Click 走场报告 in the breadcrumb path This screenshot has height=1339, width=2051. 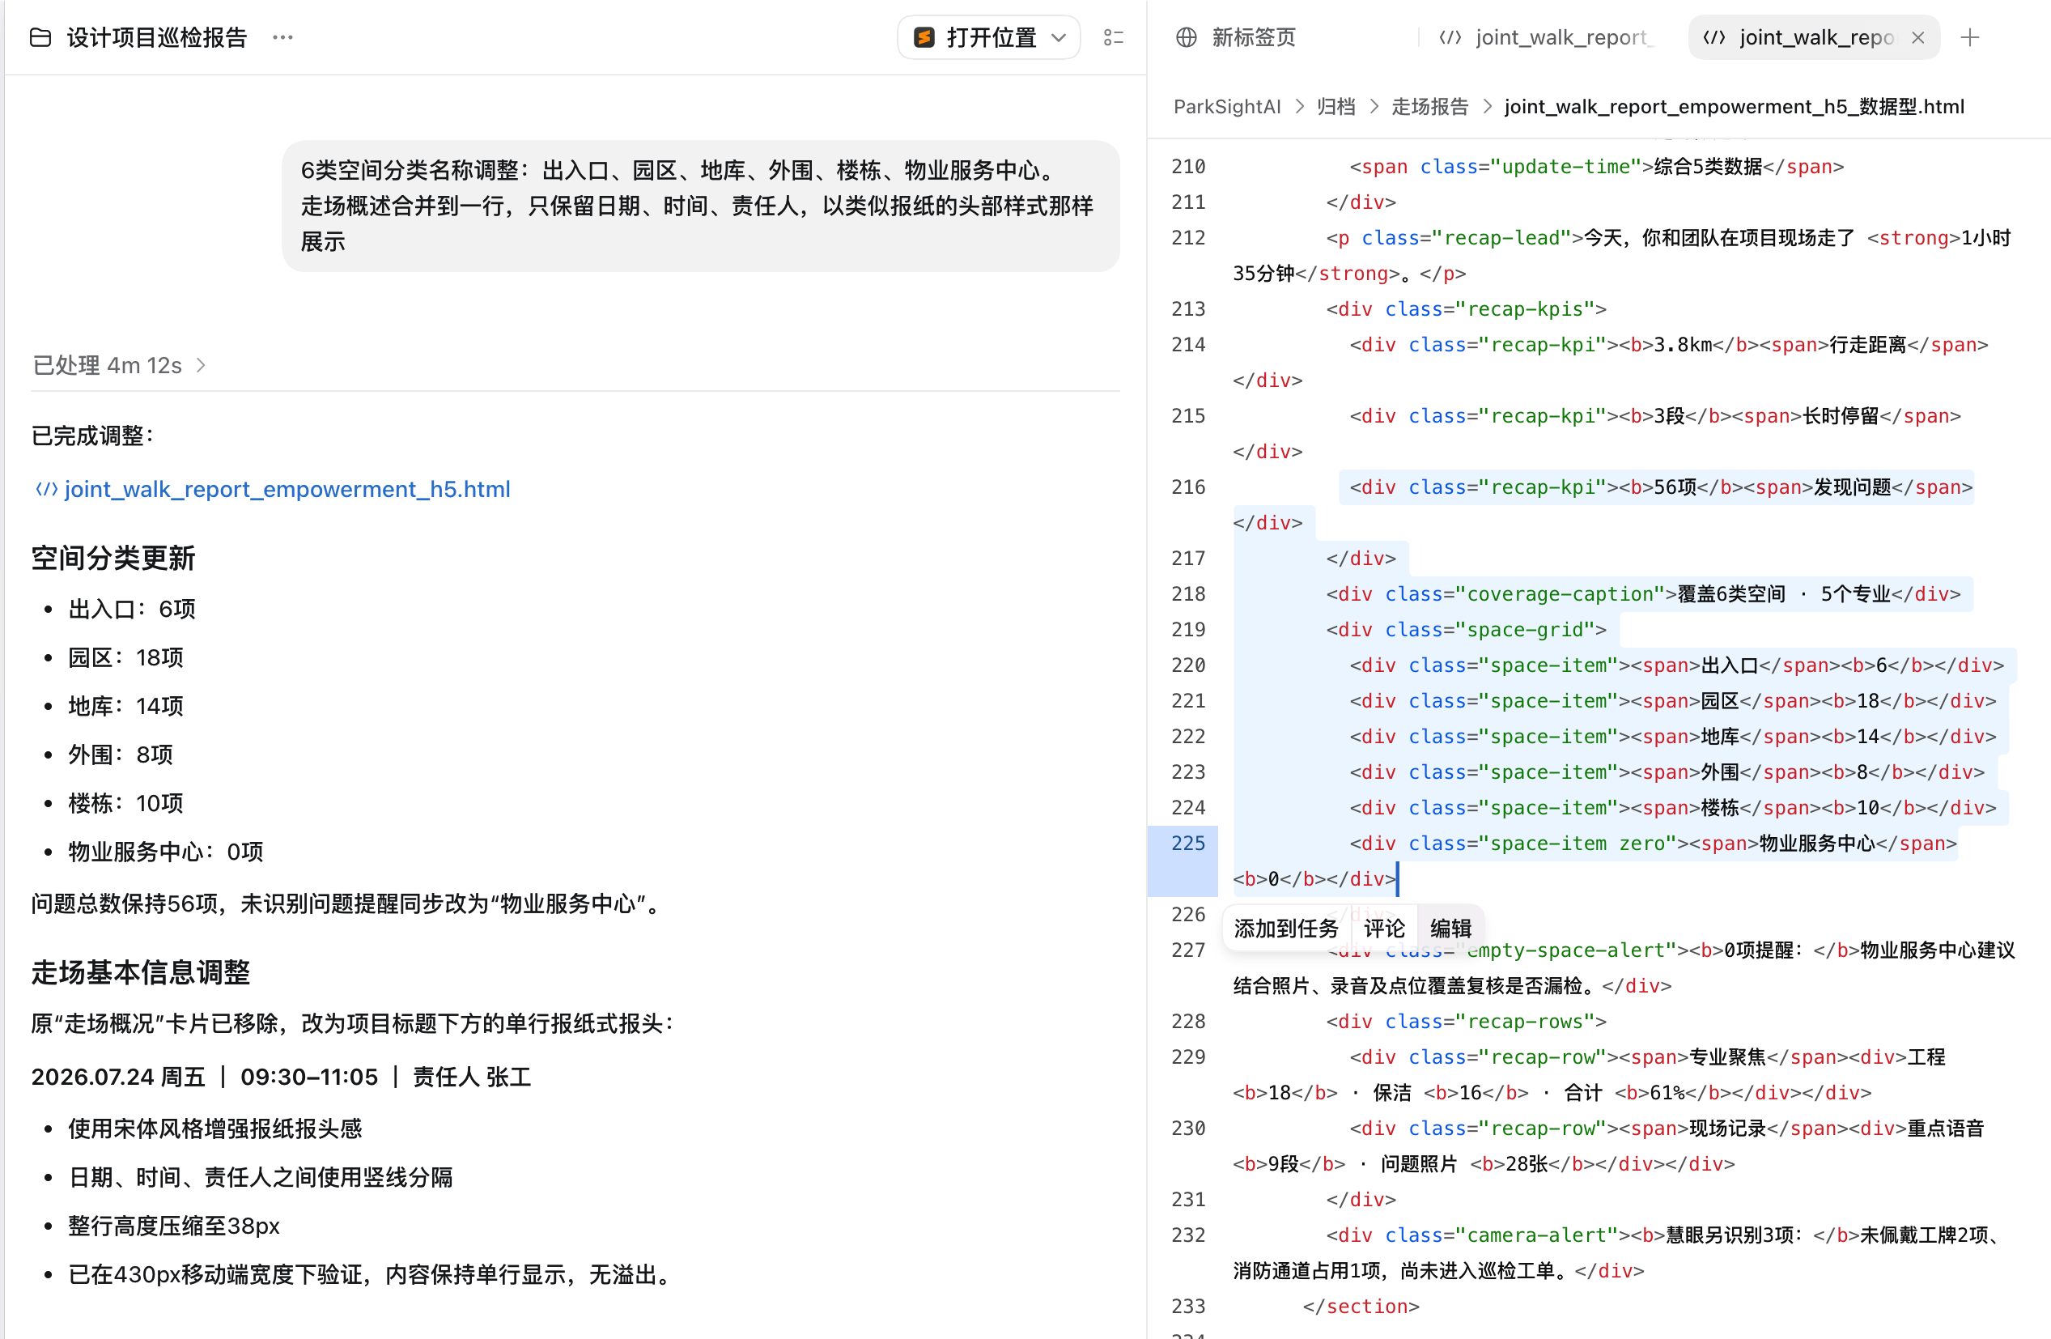click(1429, 106)
